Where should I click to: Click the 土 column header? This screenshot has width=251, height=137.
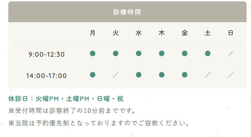pos(208,33)
